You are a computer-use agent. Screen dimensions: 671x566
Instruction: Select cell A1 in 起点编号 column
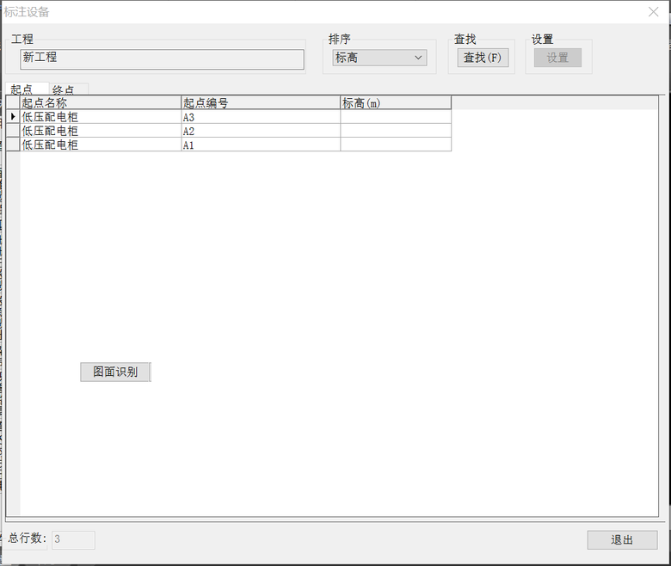(260, 145)
